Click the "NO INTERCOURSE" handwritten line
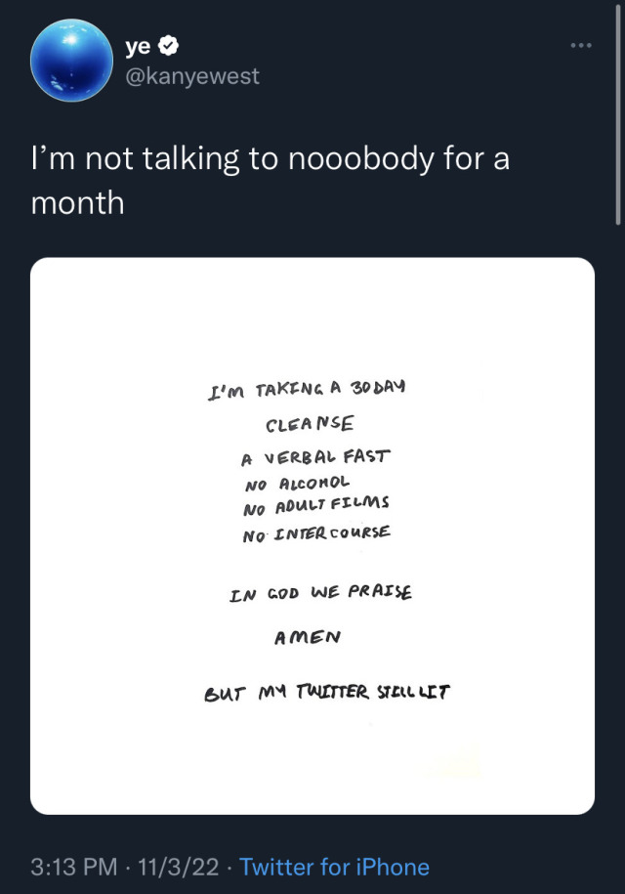The image size is (625, 894). click(316, 533)
